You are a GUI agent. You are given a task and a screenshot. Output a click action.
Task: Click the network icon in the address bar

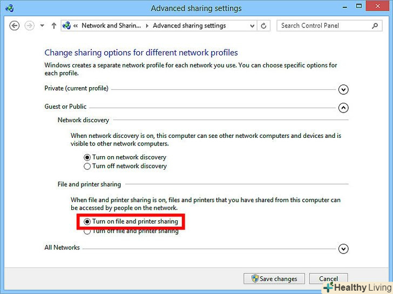coord(67,25)
